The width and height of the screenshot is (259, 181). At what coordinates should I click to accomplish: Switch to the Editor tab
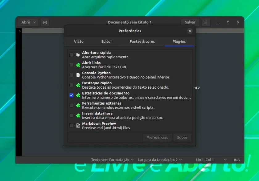[x=107, y=42]
